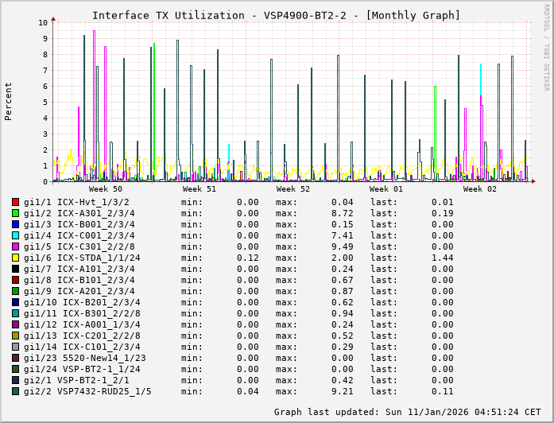
Task: Click the cyan gi1/4 ICX-C001 legend swatch
Action: coord(16,235)
